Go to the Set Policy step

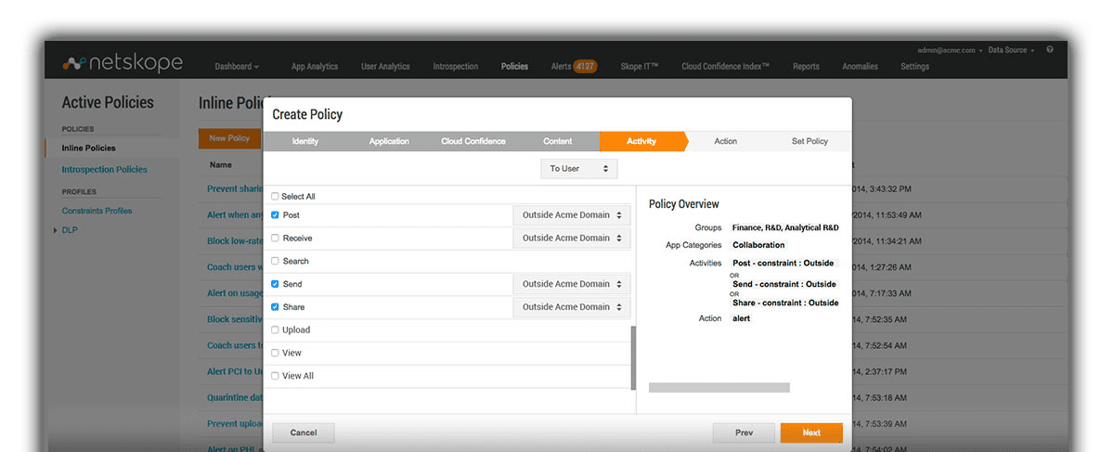pyautogui.click(x=810, y=141)
